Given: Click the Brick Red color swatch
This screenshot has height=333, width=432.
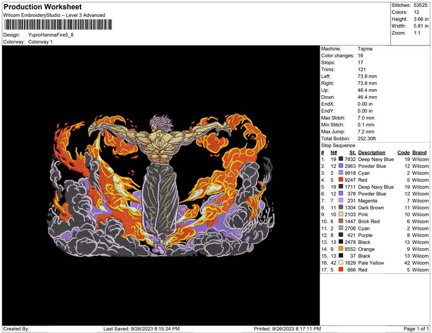Looking at the screenshot, I should pyautogui.click(x=341, y=222).
